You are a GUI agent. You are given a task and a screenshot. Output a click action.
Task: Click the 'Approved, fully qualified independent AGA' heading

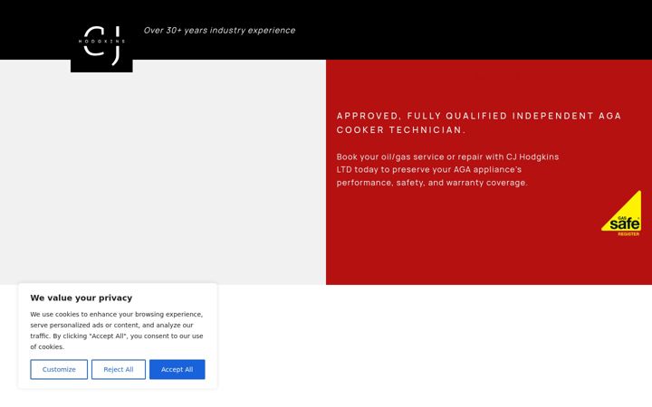coord(479,123)
